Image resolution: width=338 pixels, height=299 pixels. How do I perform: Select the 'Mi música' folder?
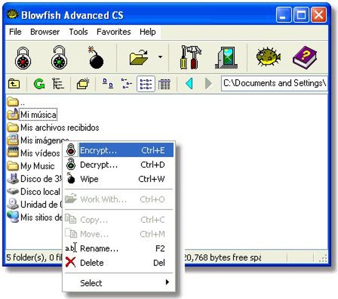click(x=32, y=114)
